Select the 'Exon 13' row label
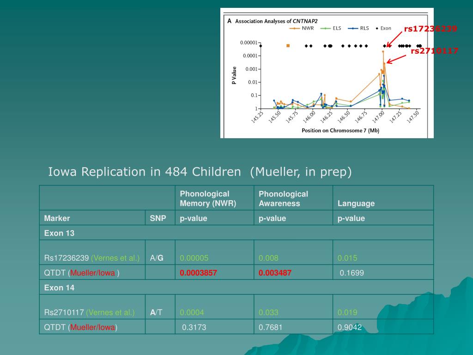Image resolution: width=473 pixels, height=355 pixels. [x=59, y=233]
